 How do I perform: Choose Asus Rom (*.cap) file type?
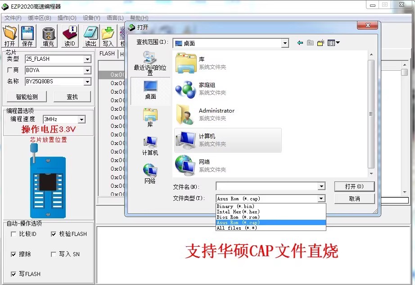(271, 222)
